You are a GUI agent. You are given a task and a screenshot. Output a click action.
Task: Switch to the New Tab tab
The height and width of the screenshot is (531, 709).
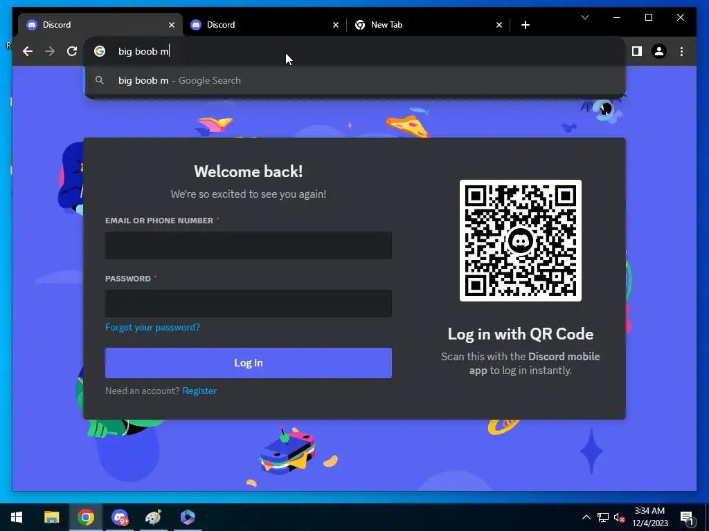click(428, 25)
